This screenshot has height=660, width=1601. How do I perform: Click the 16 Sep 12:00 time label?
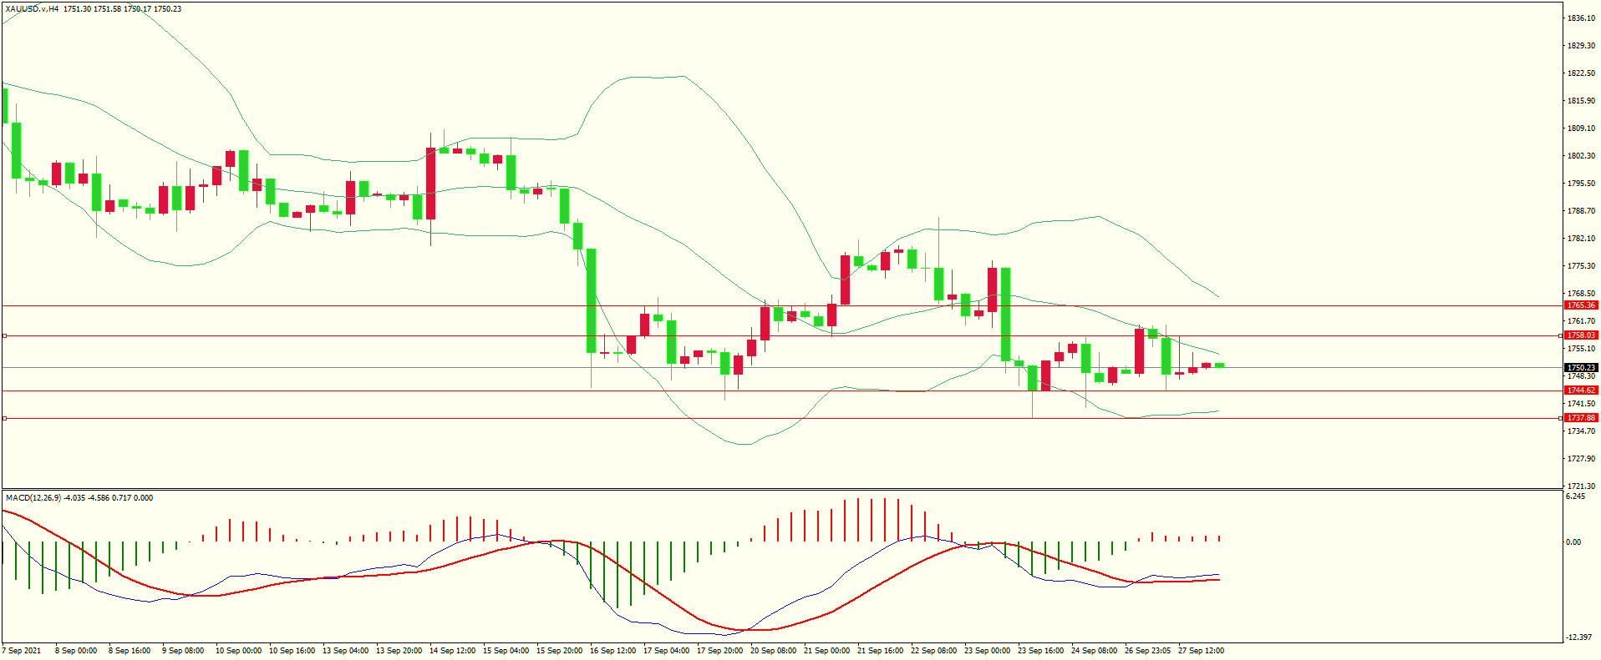pyautogui.click(x=612, y=651)
